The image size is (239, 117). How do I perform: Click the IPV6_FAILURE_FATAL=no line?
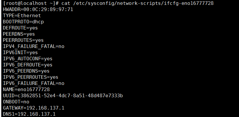33,83
